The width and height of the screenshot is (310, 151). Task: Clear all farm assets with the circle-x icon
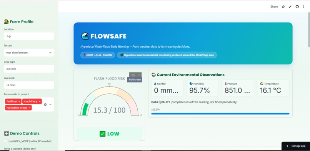[x=45, y=105]
